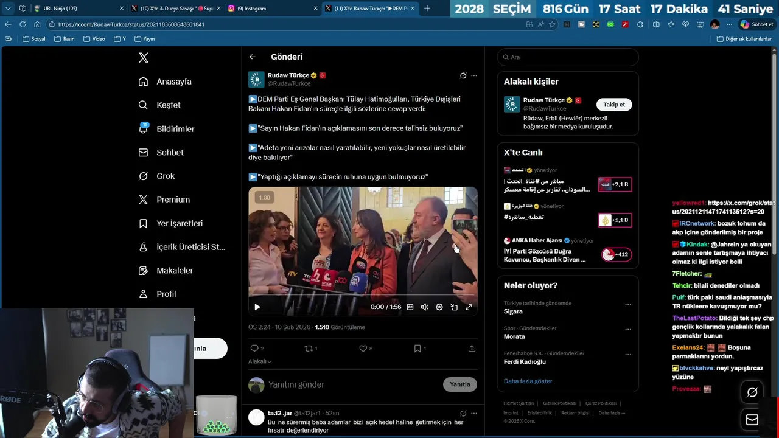Click the Yanıtla button
The width and height of the screenshot is (779, 438).
[460, 384]
